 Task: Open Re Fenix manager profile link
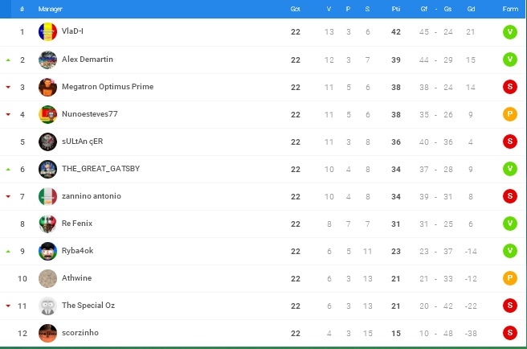click(x=76, y=224)
